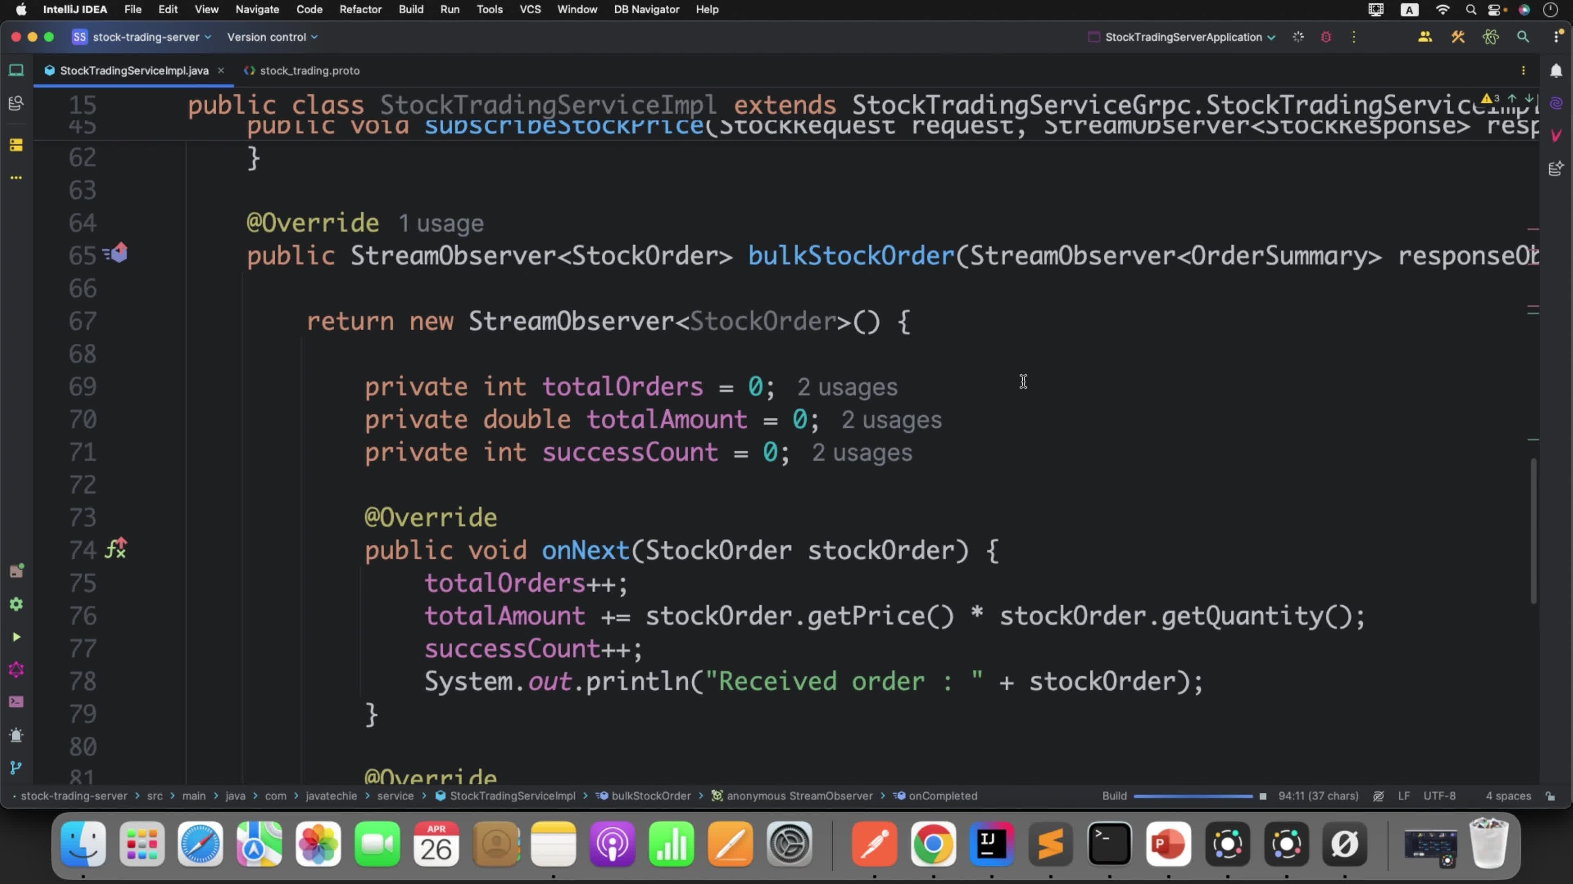Open LF line separator selector
This screenshot has height=884, width=1573.
pos(1404,796)
